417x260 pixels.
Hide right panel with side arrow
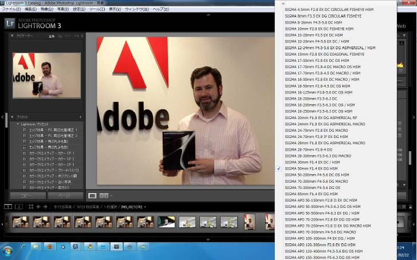(414, 117)
